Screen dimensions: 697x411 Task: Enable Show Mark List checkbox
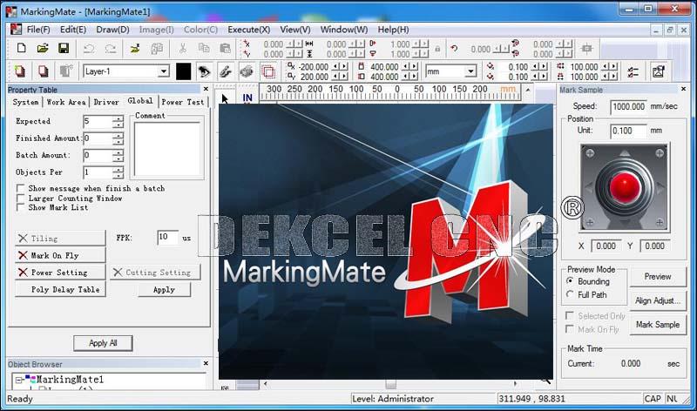point(20,207)
